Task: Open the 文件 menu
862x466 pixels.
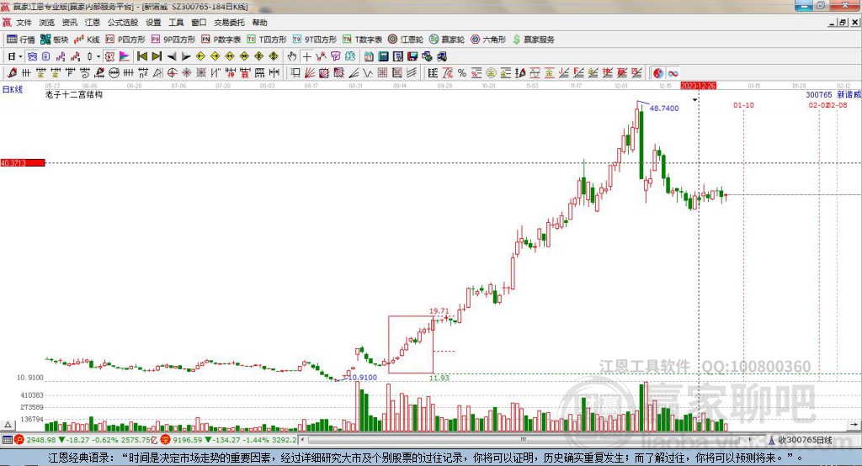Action: (24, 23)
